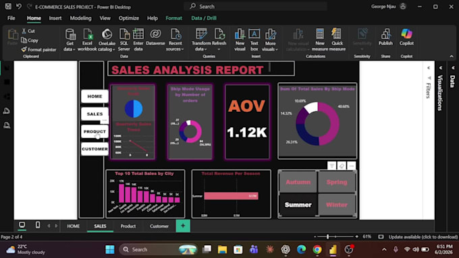Open File Explorer from taskbar

click(x=223, y=249)
